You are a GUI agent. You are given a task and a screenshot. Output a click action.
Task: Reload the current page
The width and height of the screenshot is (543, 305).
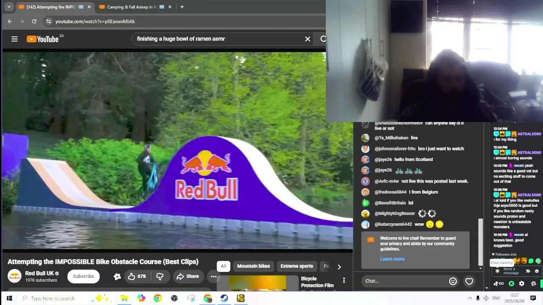(34, 21)
